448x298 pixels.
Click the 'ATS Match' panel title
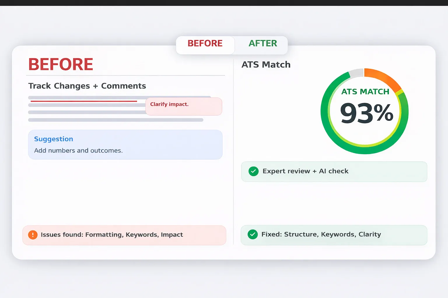[x=266, y=65]
